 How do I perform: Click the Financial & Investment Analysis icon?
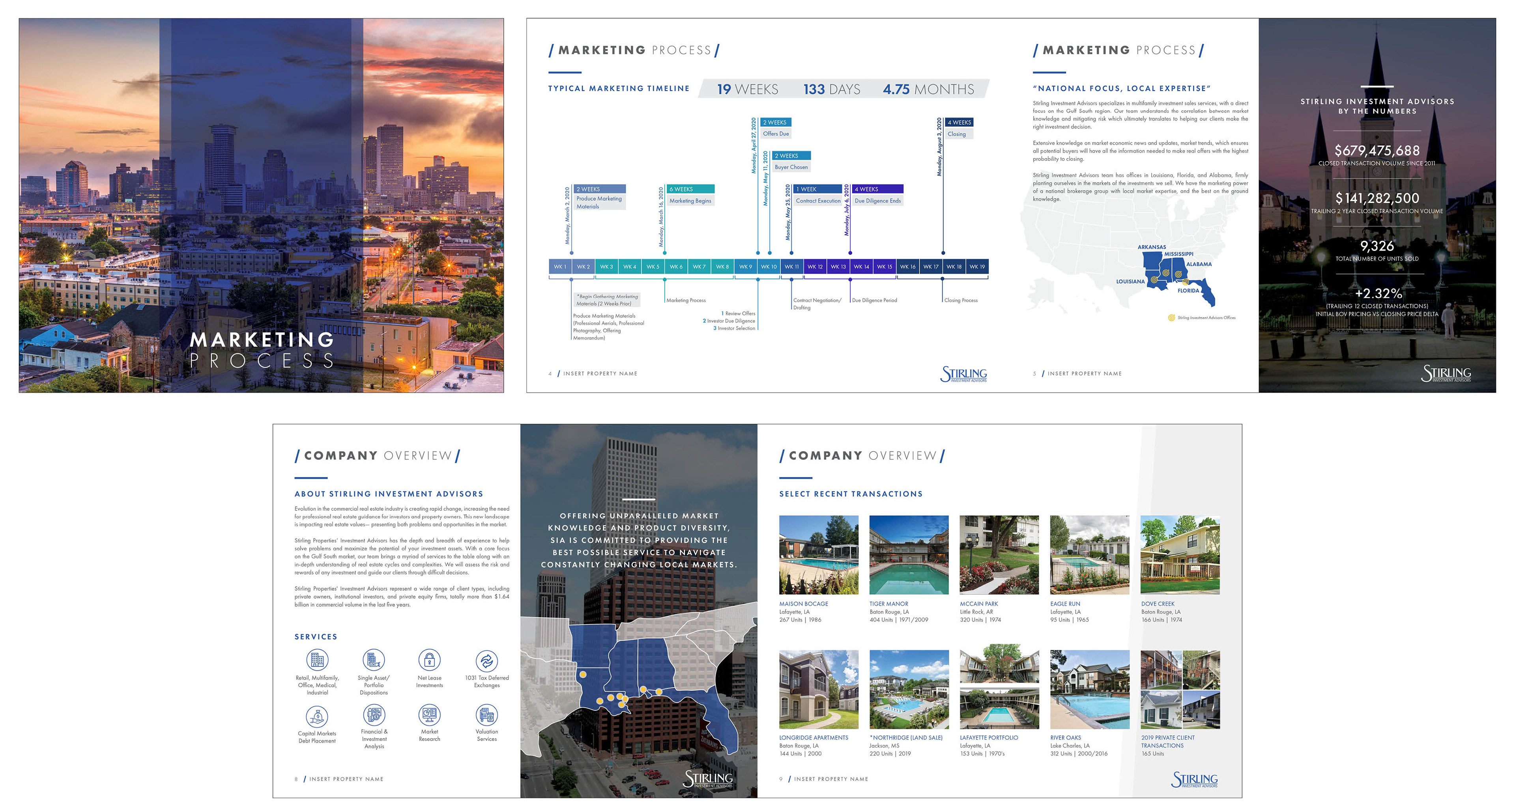pos(374,715)
